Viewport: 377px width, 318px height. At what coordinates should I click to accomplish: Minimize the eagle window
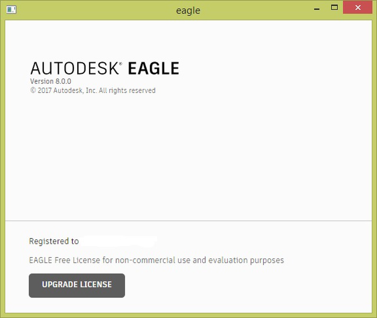coord(317,9)
